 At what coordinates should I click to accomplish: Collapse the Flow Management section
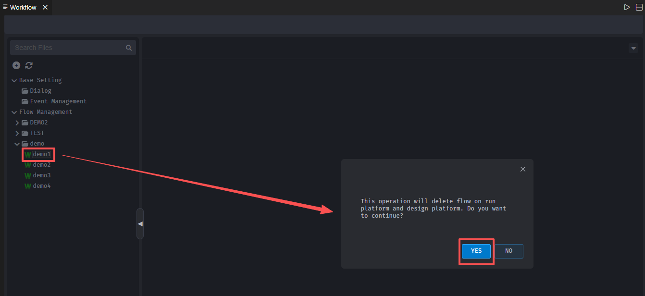click(14, 112)
